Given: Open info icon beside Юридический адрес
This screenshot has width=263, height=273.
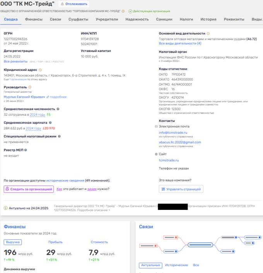Looking at the screenshot, I should coord(40,70).
